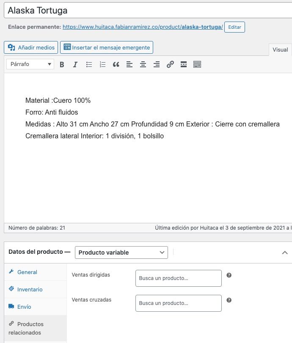Open the Párrafo format dropdown
Image resolution: width=292 pixels, height=343 pixels.
(x=30, y=64)
